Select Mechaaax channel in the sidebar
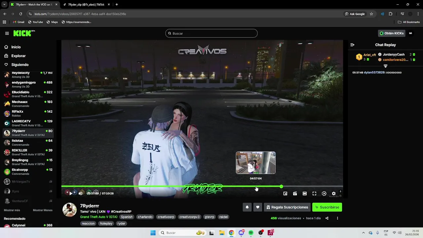The image size is (423, 238). (28, 104)
